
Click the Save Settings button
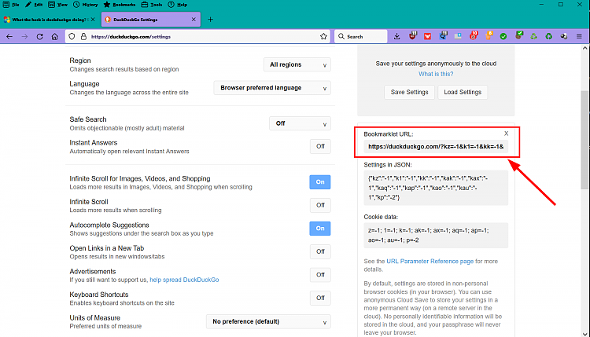tap(409, 92)
